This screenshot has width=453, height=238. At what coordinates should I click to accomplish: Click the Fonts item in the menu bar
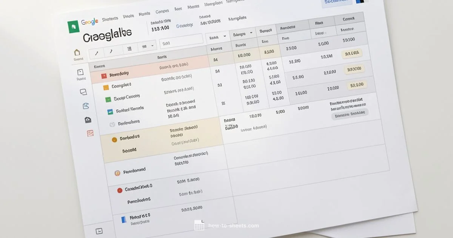pyautogui.click(x=144, y=13)
